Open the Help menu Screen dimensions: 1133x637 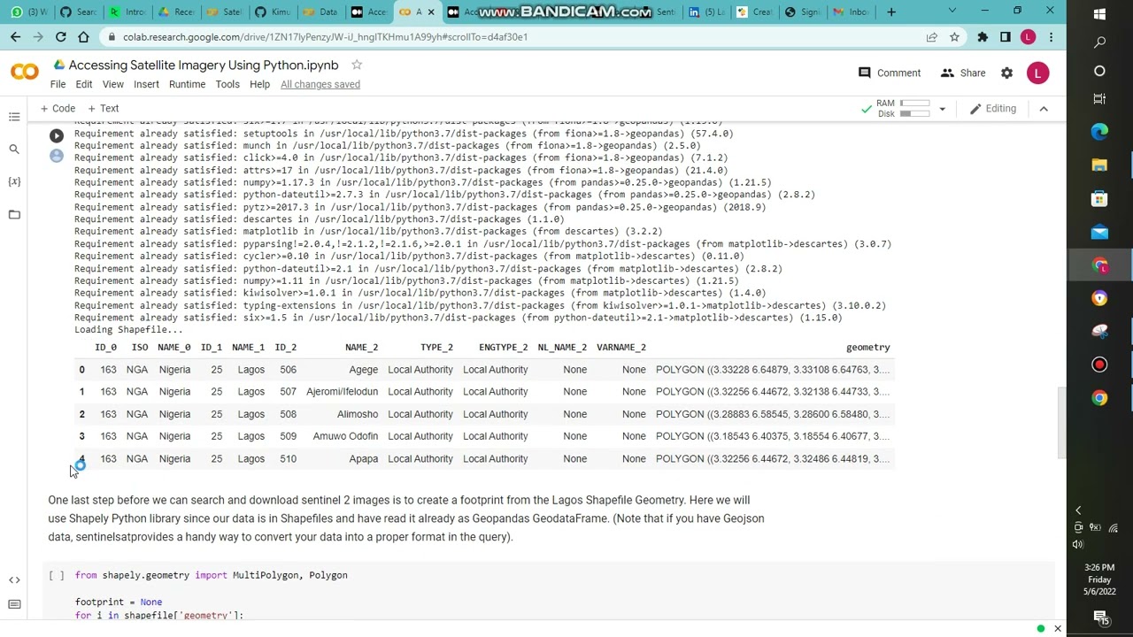(x=259, y=84)
